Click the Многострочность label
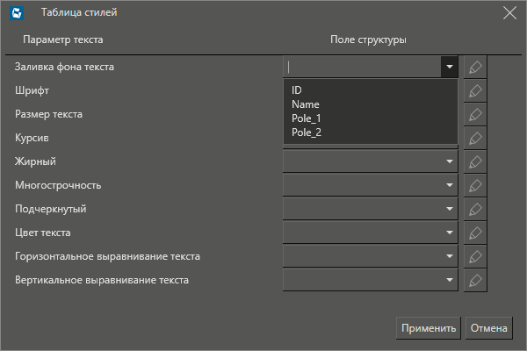This screenshot has width=527, height=351. [x=58, y=185]
